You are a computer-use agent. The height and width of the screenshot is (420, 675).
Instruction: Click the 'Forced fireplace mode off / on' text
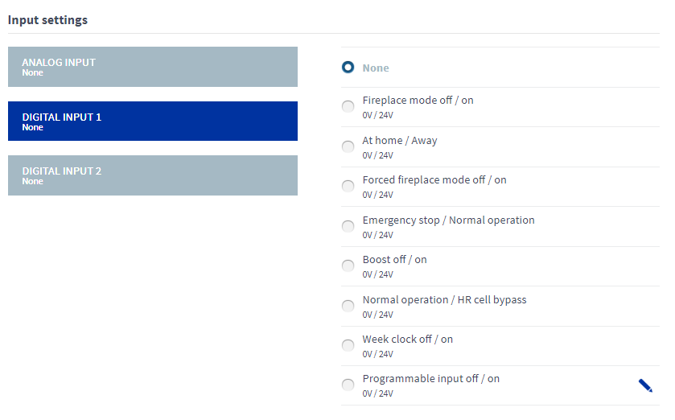point(434,179)
